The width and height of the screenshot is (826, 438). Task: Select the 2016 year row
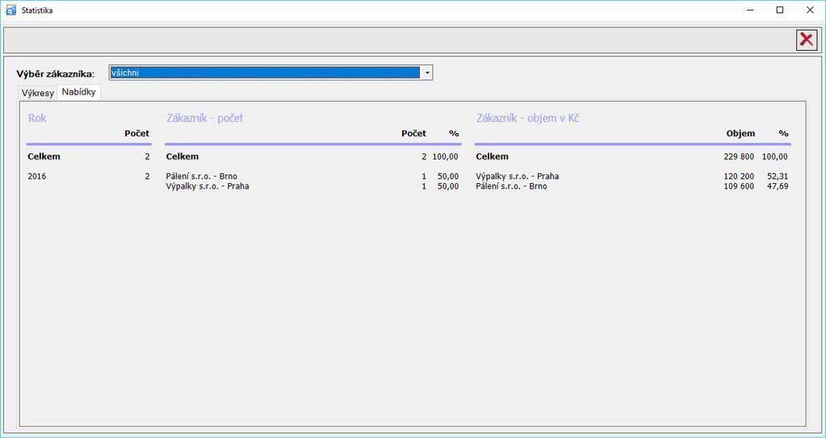click(89, 177)
